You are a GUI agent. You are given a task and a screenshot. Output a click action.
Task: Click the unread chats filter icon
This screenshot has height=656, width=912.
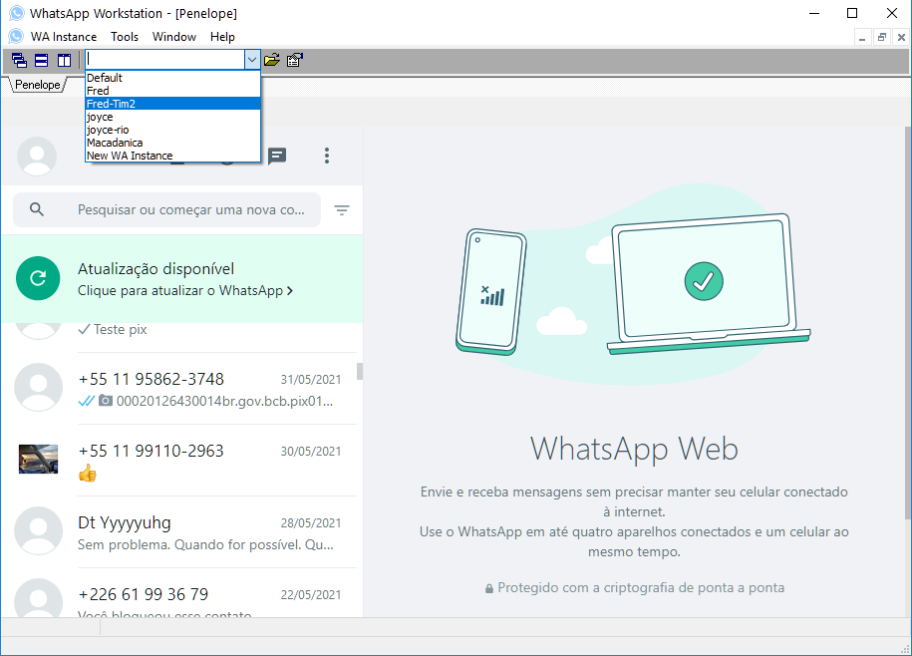(342, 210)
